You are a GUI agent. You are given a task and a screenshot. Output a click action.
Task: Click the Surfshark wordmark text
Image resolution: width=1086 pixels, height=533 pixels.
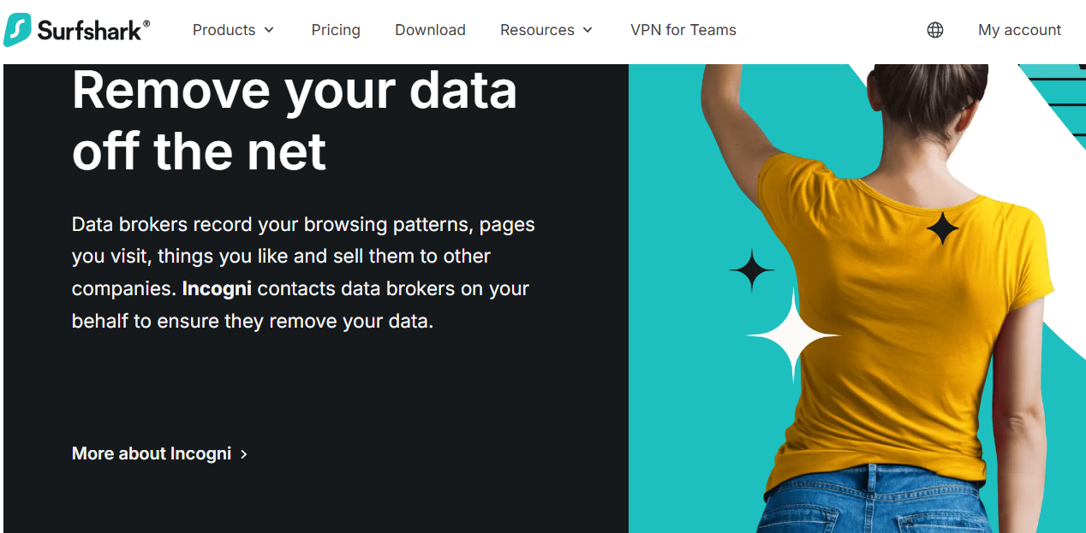[x=93, y=31]
